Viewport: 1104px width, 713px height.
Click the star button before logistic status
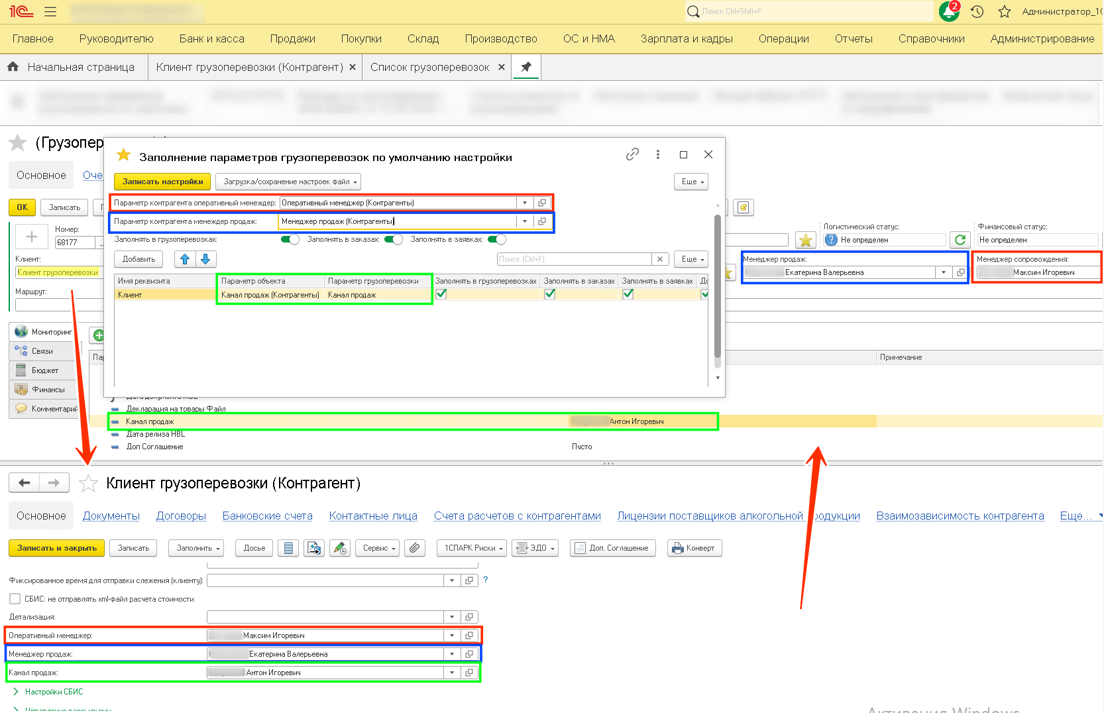[806, 240]
